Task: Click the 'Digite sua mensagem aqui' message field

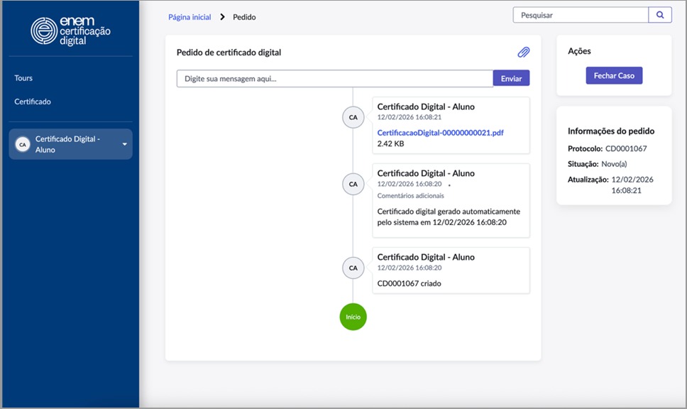Action: 334,79
